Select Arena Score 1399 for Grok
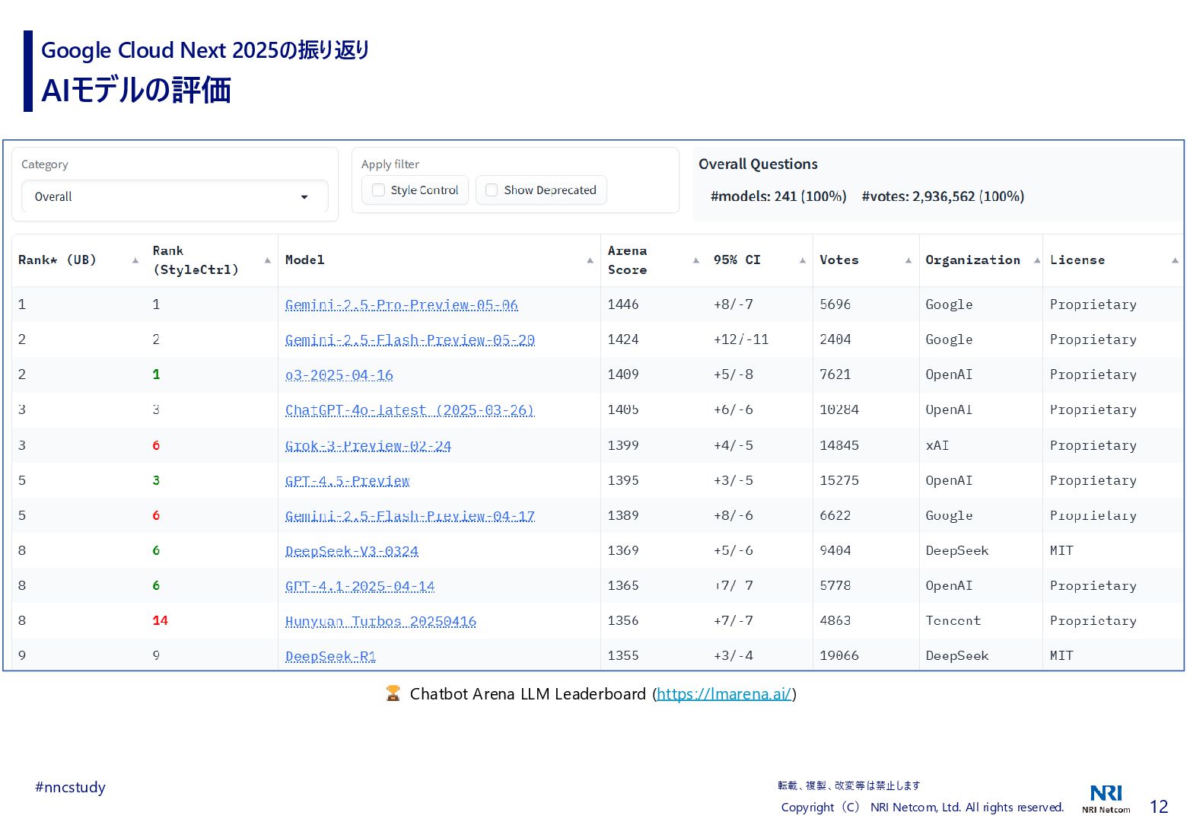Screen dimensions: 1187x822 pyautogui.click(x=623, y=445)
